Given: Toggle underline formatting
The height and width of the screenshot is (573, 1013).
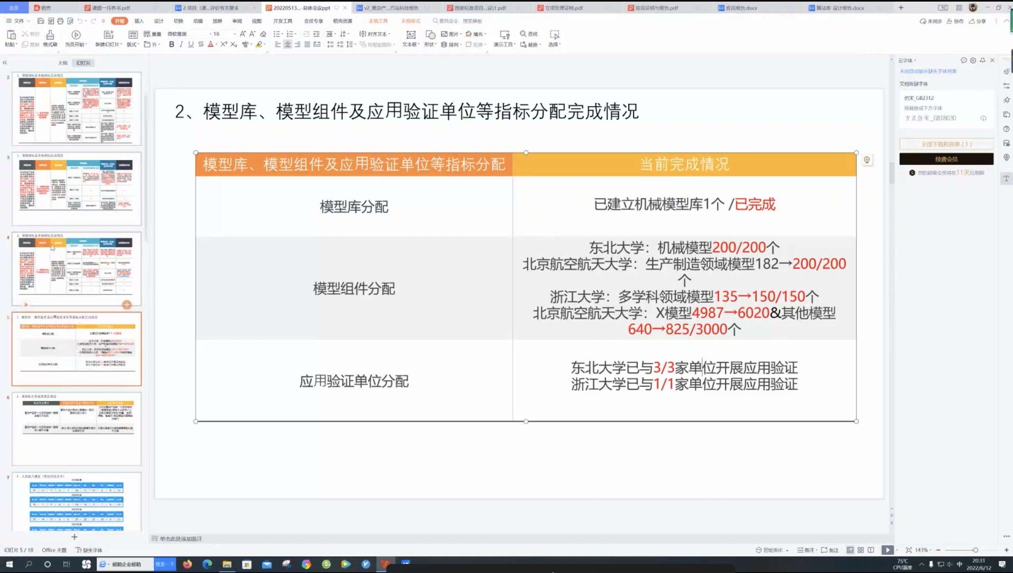Looking at the screenshot, I should (x=191, y=44).
